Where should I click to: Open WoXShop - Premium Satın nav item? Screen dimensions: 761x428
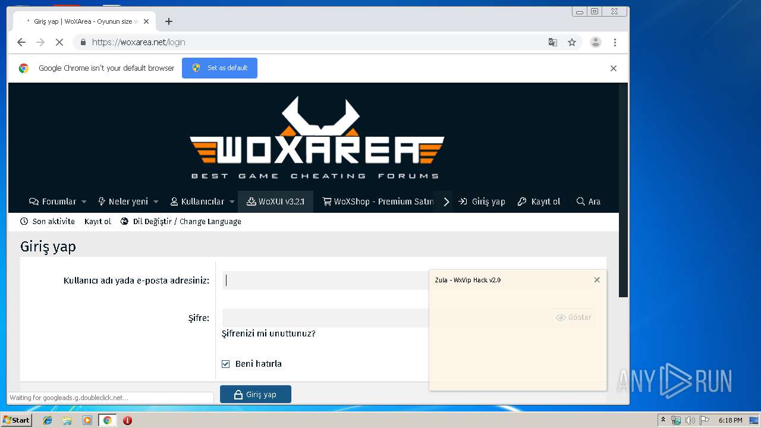[378, 202]
